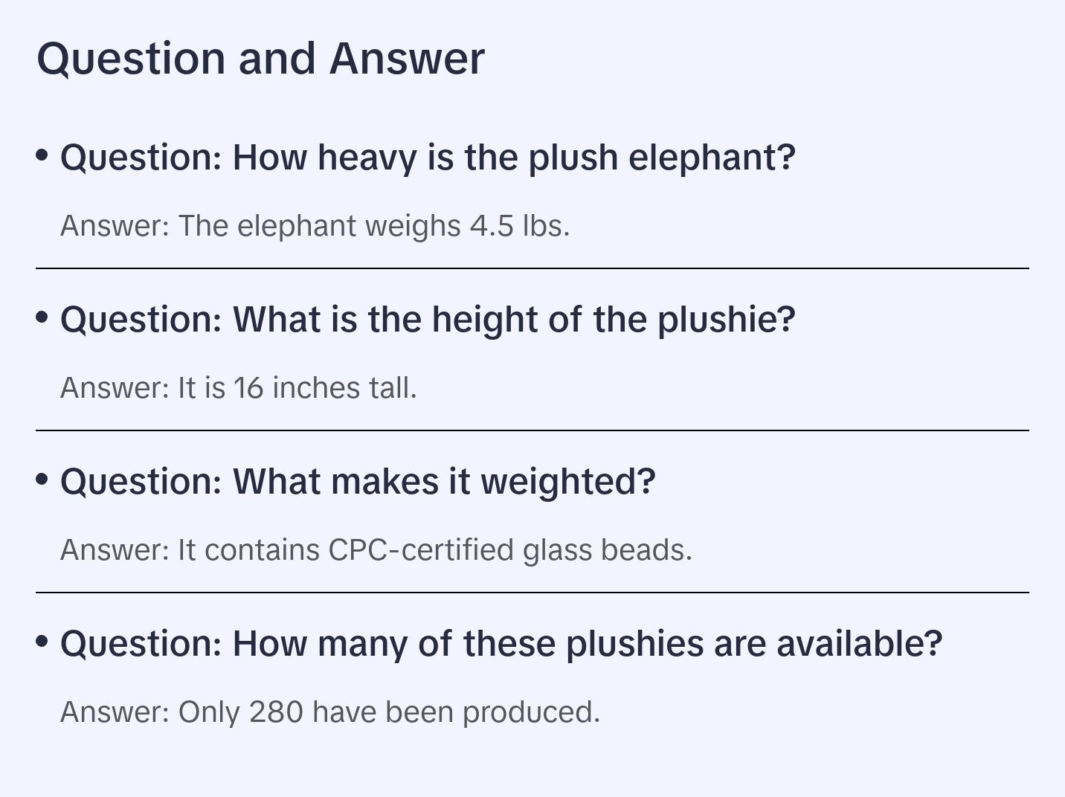Click the divider line below the height answer

[532, 430]
